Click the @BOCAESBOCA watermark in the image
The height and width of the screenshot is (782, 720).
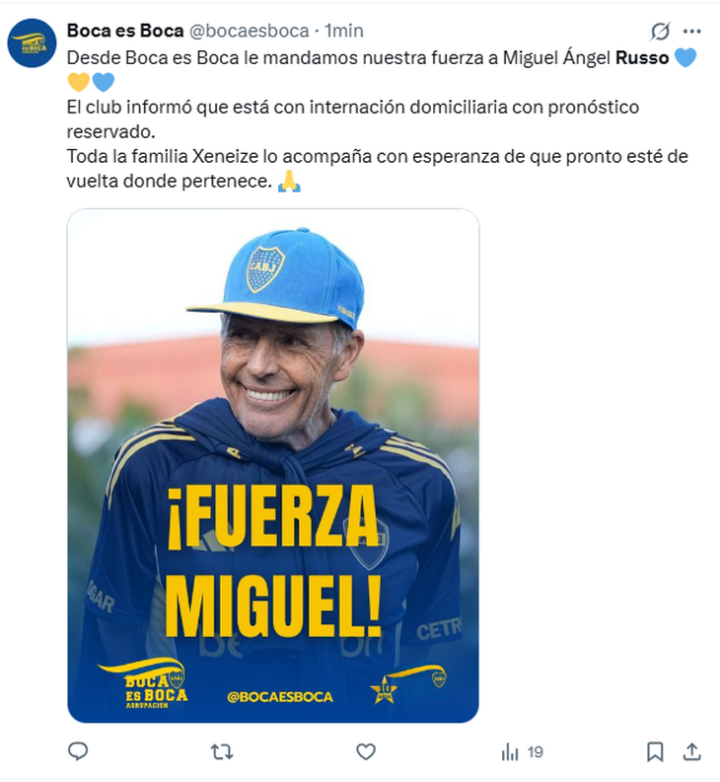pos(279,697)
